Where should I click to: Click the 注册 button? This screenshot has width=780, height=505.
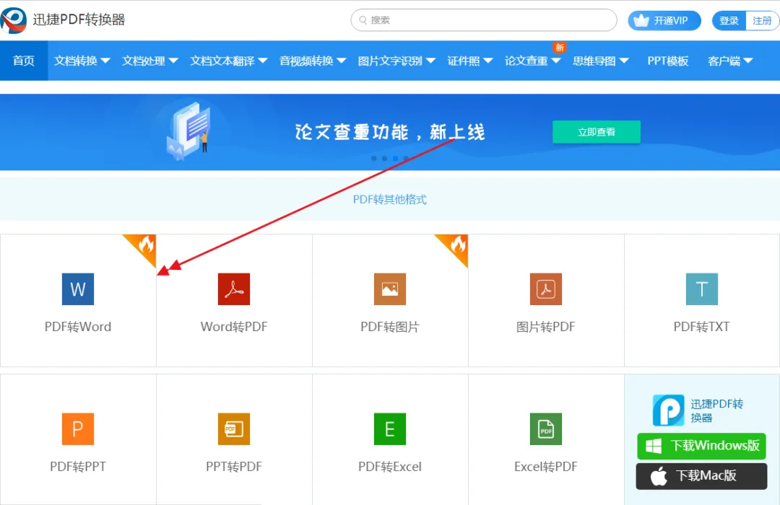[762, 20]
